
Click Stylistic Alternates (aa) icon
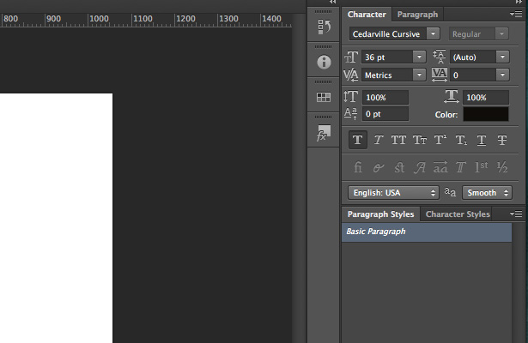(x=440, y=167)
